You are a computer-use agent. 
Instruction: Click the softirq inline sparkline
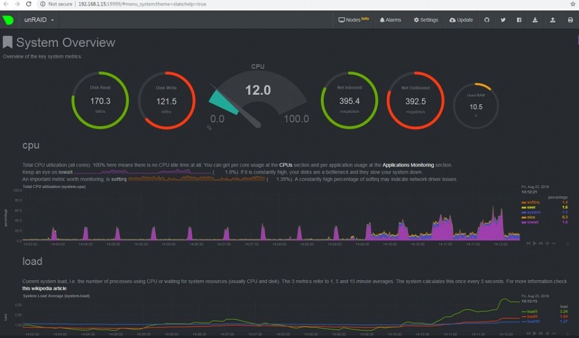tap(196, 179)
